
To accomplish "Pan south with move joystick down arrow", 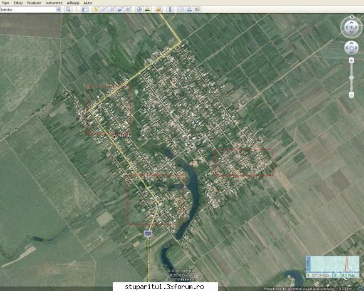I will pos(351,53).
